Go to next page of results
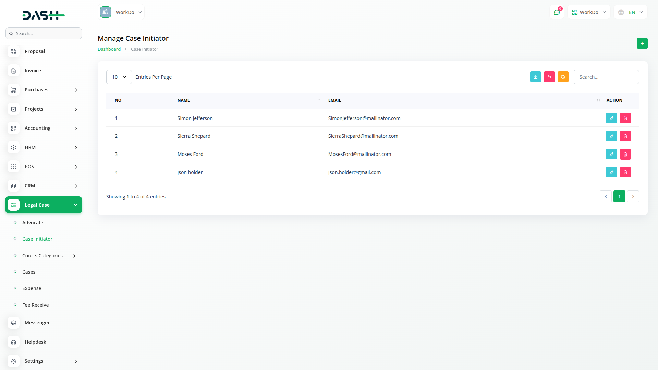 tap(633, 197)
